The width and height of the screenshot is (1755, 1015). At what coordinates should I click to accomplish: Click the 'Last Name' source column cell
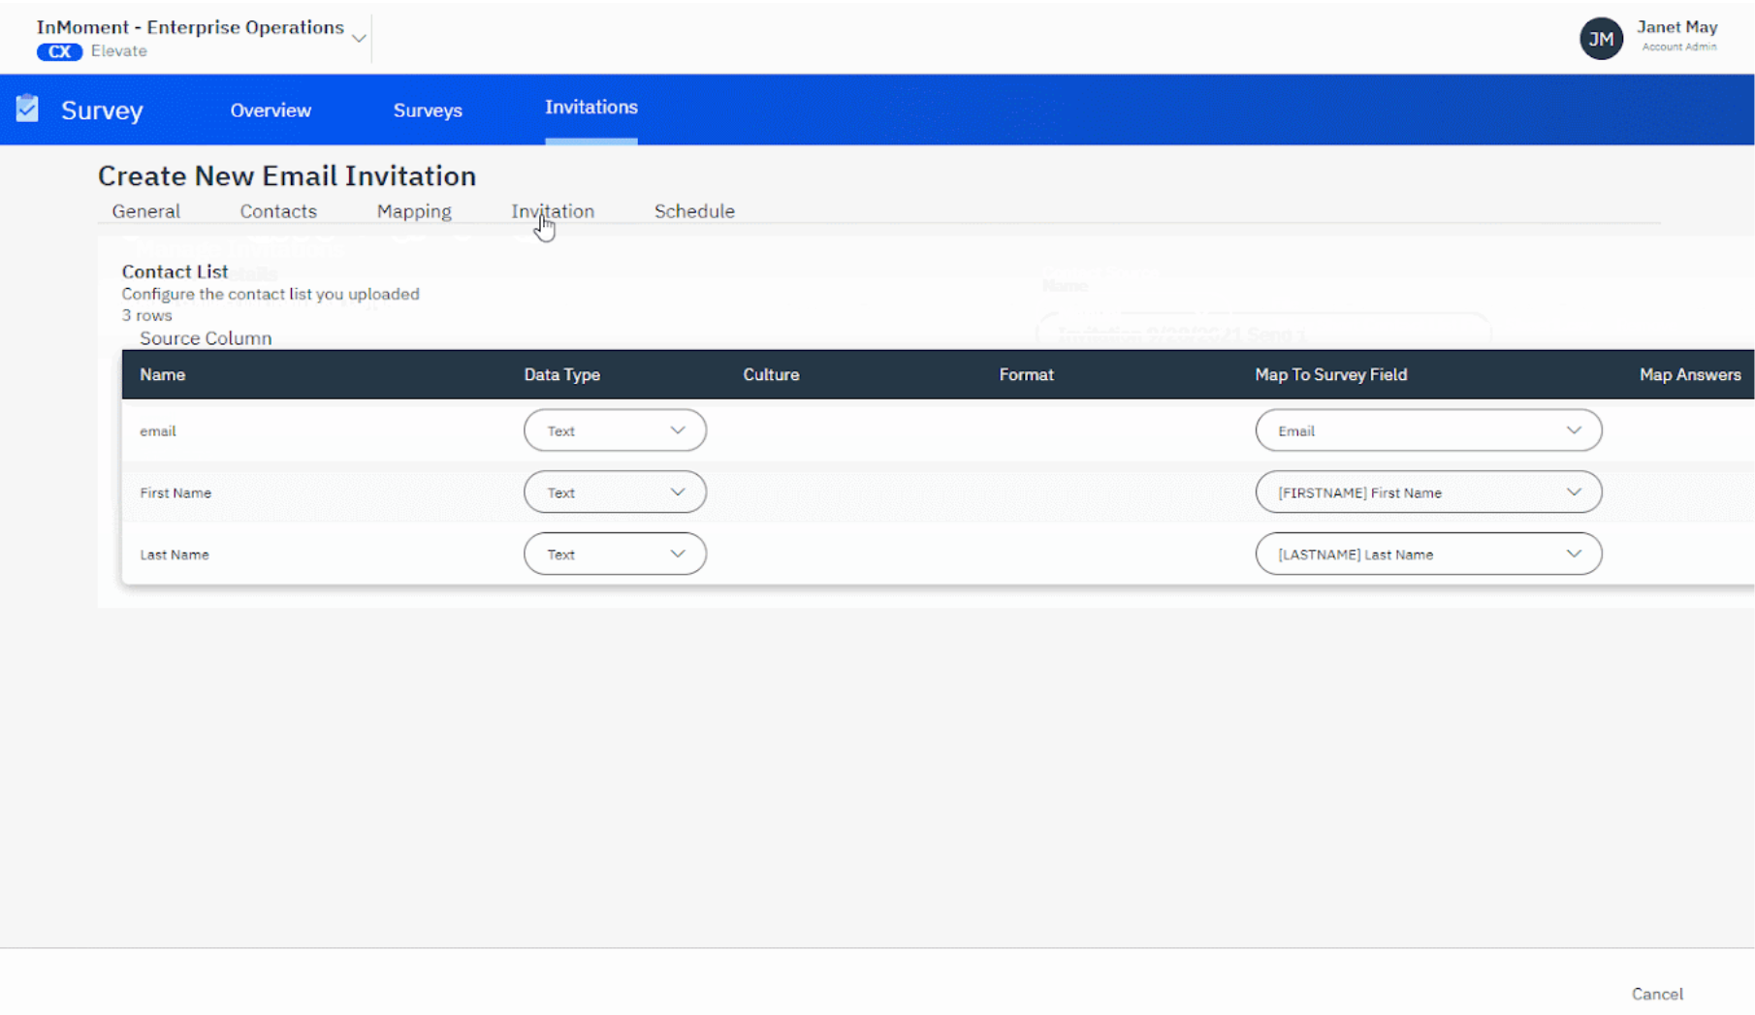coord(175,555)
